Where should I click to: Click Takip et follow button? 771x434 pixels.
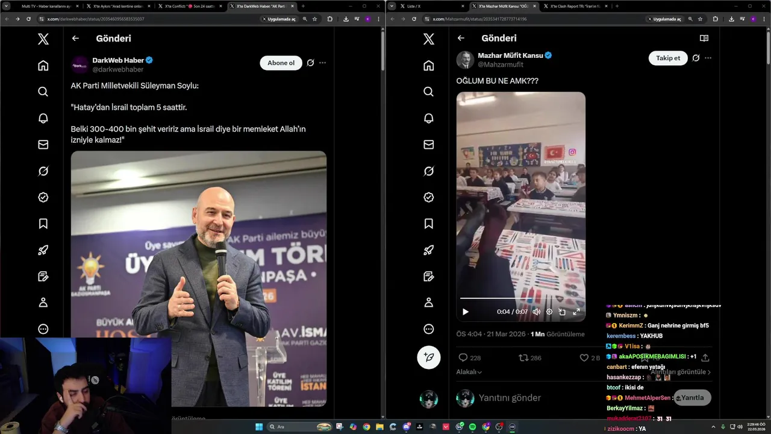pyautogui.click(x=668, y=58)
